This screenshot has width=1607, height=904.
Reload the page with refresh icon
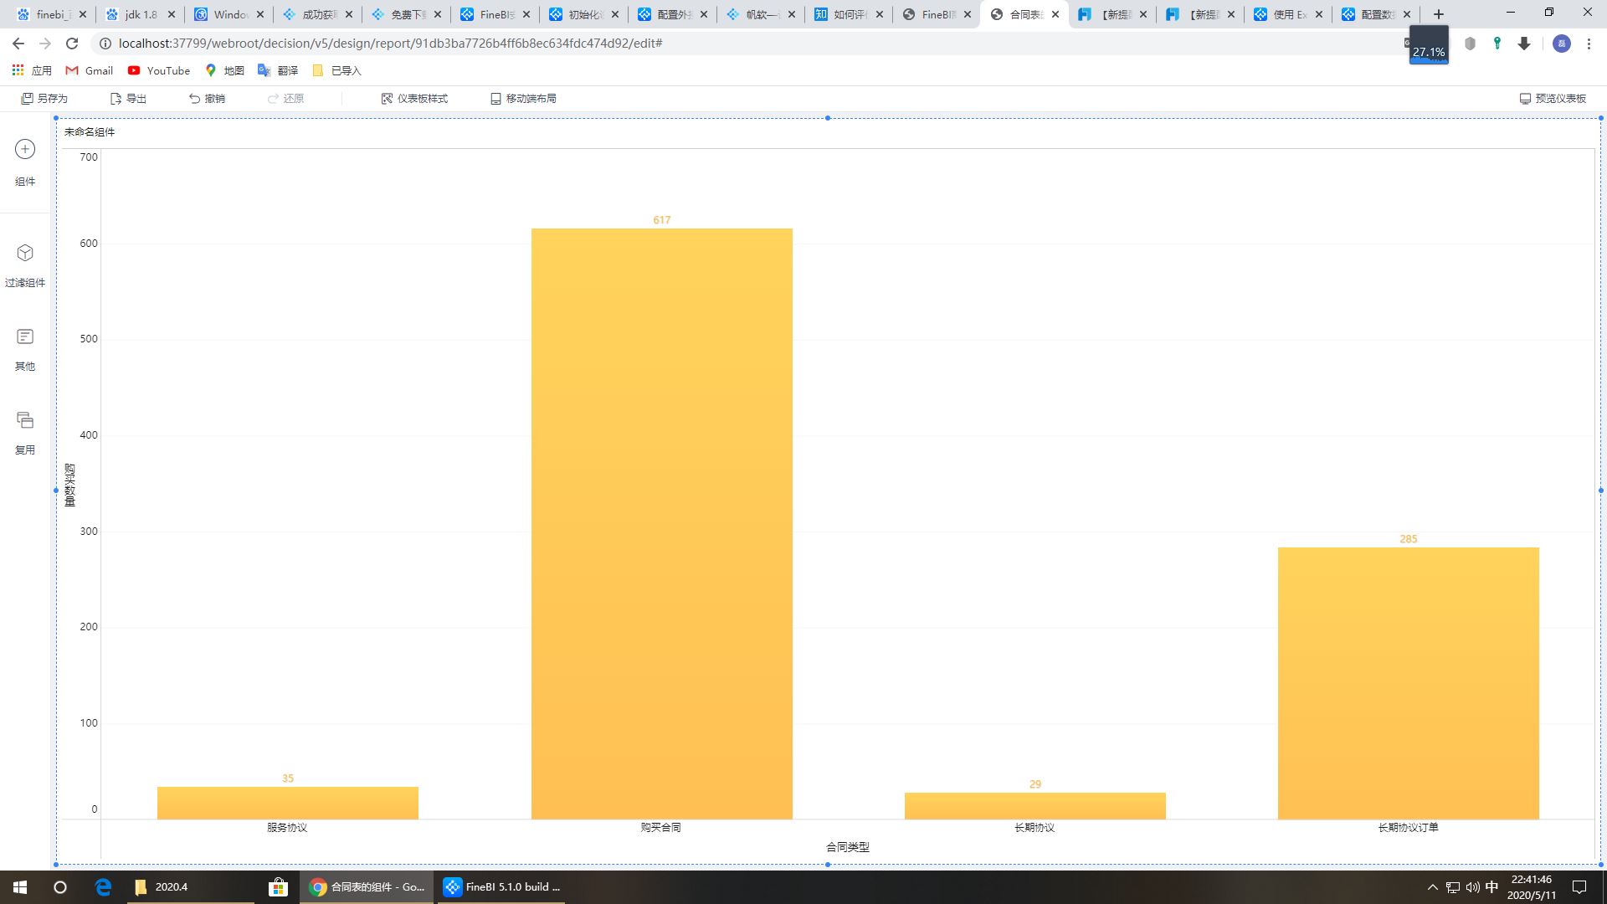(x=72, y=44)
